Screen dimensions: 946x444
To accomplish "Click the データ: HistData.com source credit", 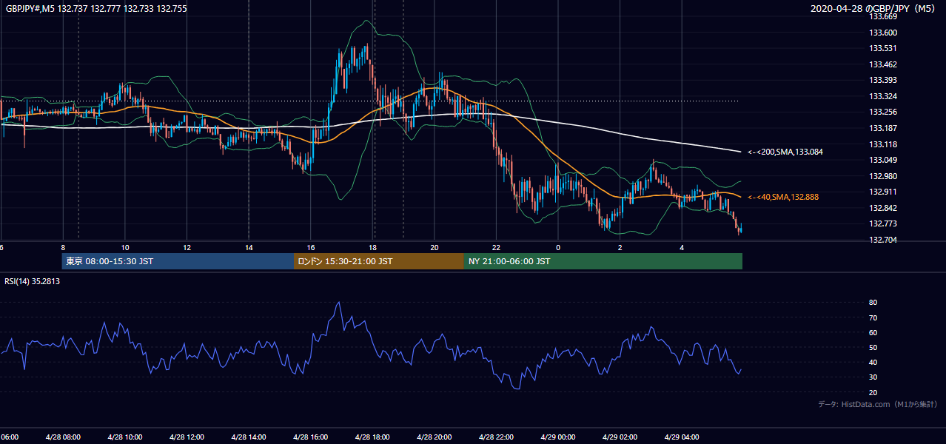I will click(x=877, y=404).
